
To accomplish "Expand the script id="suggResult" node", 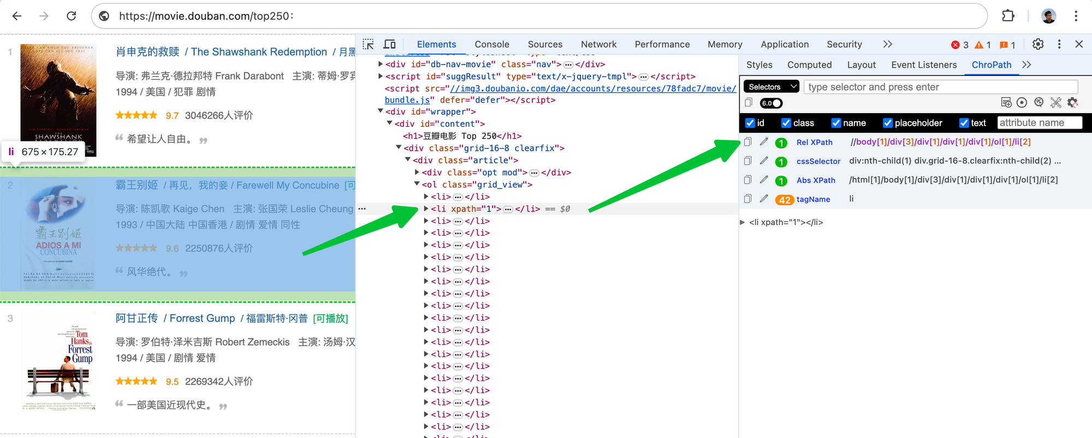I will [x=381, y=76].
